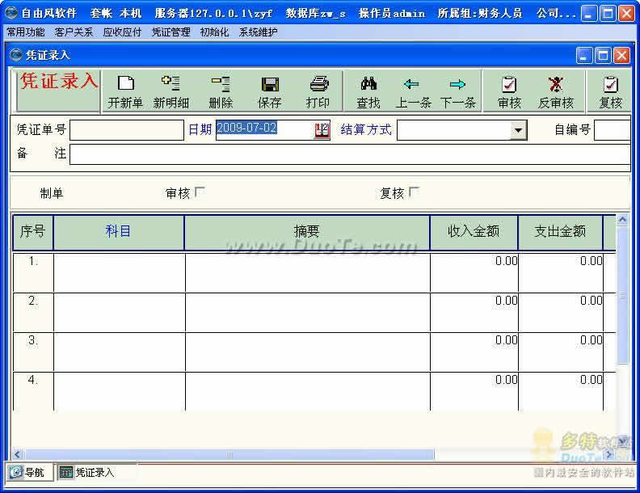640x493 pixels.
Task: Open the date picker calendar icon
Action: click(x=322, y=130)
